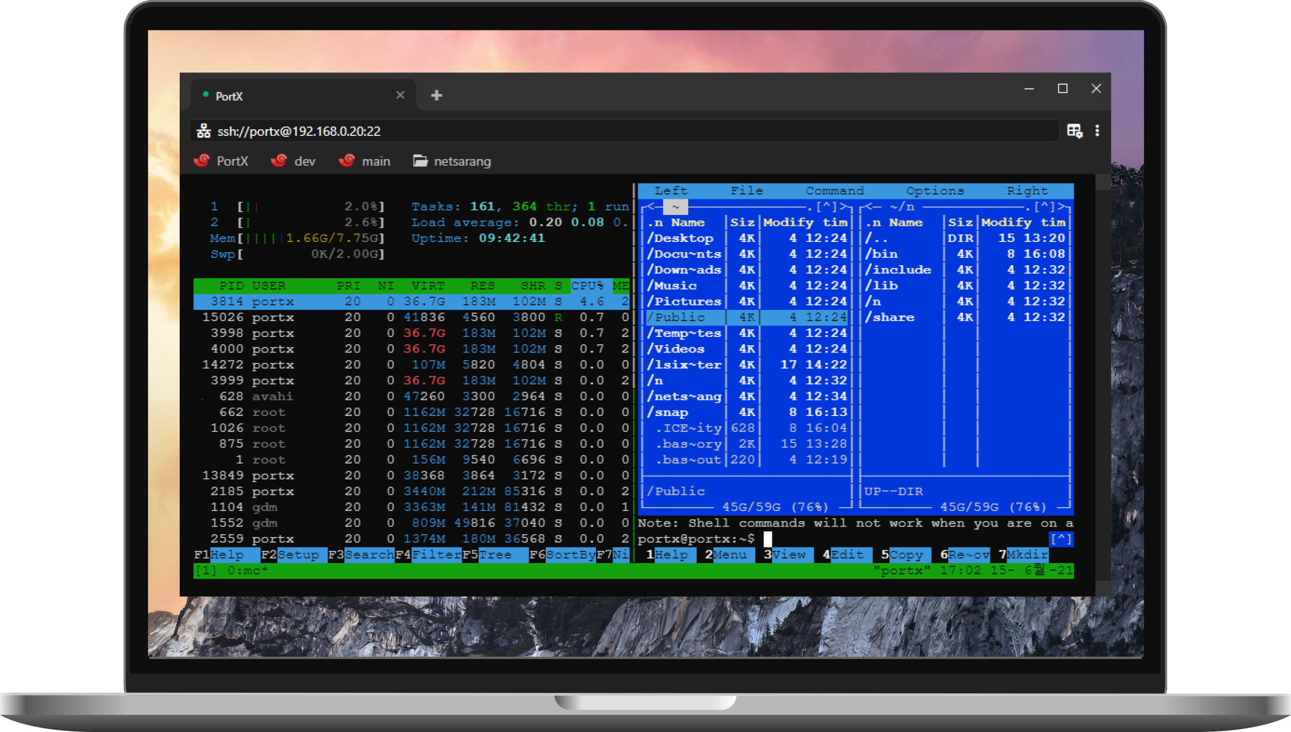Open the PortX session bookmark

click(x=221, y=161)
